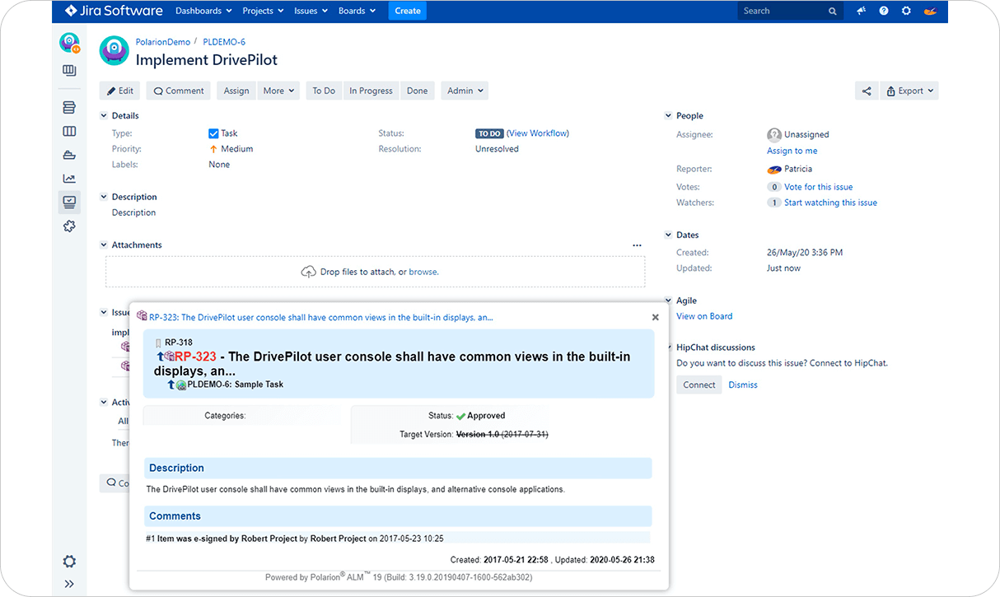Open the RP-323 popup header link
Viewport: 1000px width, 597px height.
321,317
